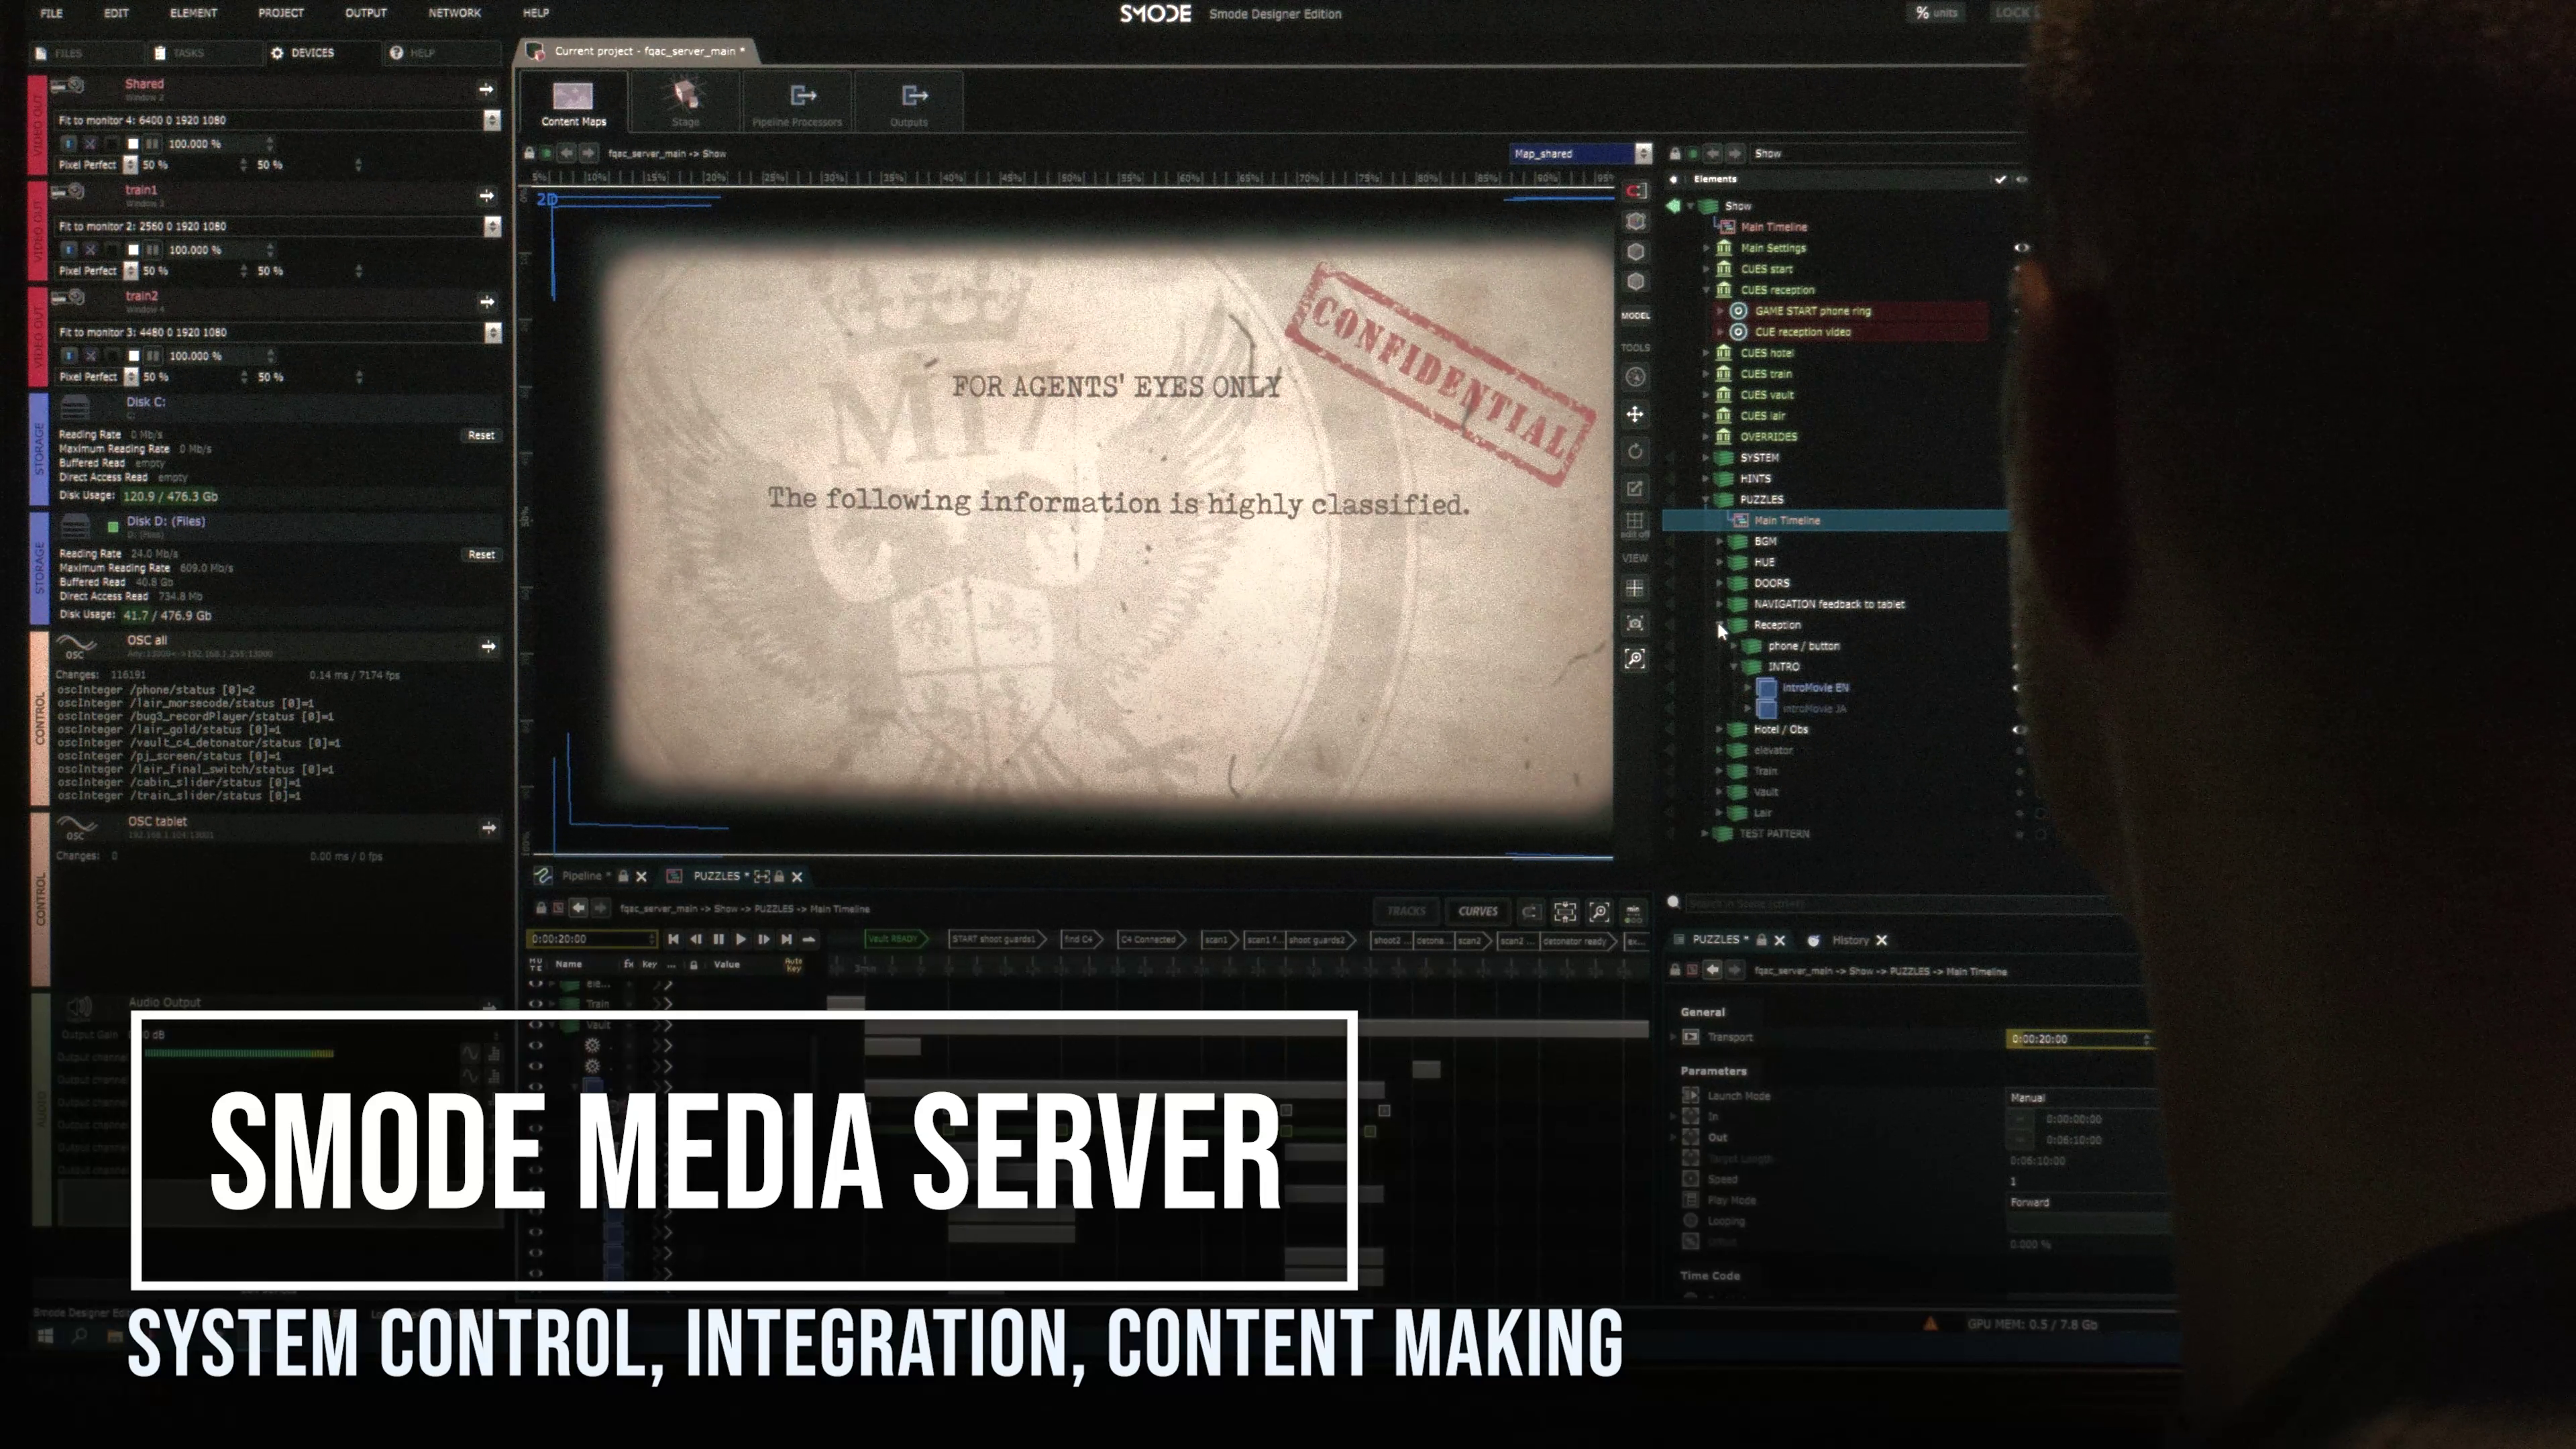Select the move tool in viewport toolbar
This screenshot has height=1449, width=2576.
pos(1635,414)
